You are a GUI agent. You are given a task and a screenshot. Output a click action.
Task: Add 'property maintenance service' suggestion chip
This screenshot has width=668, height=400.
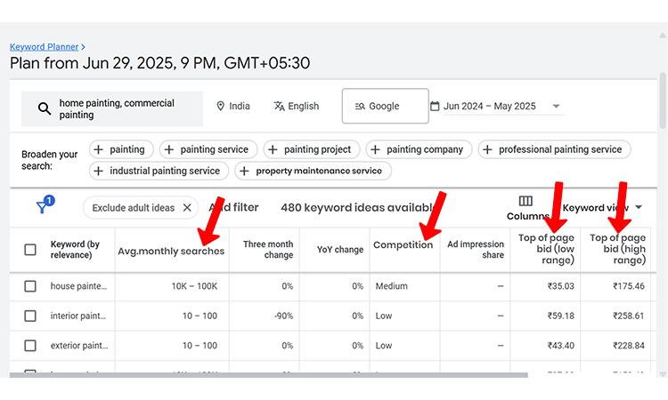point(313,171)
